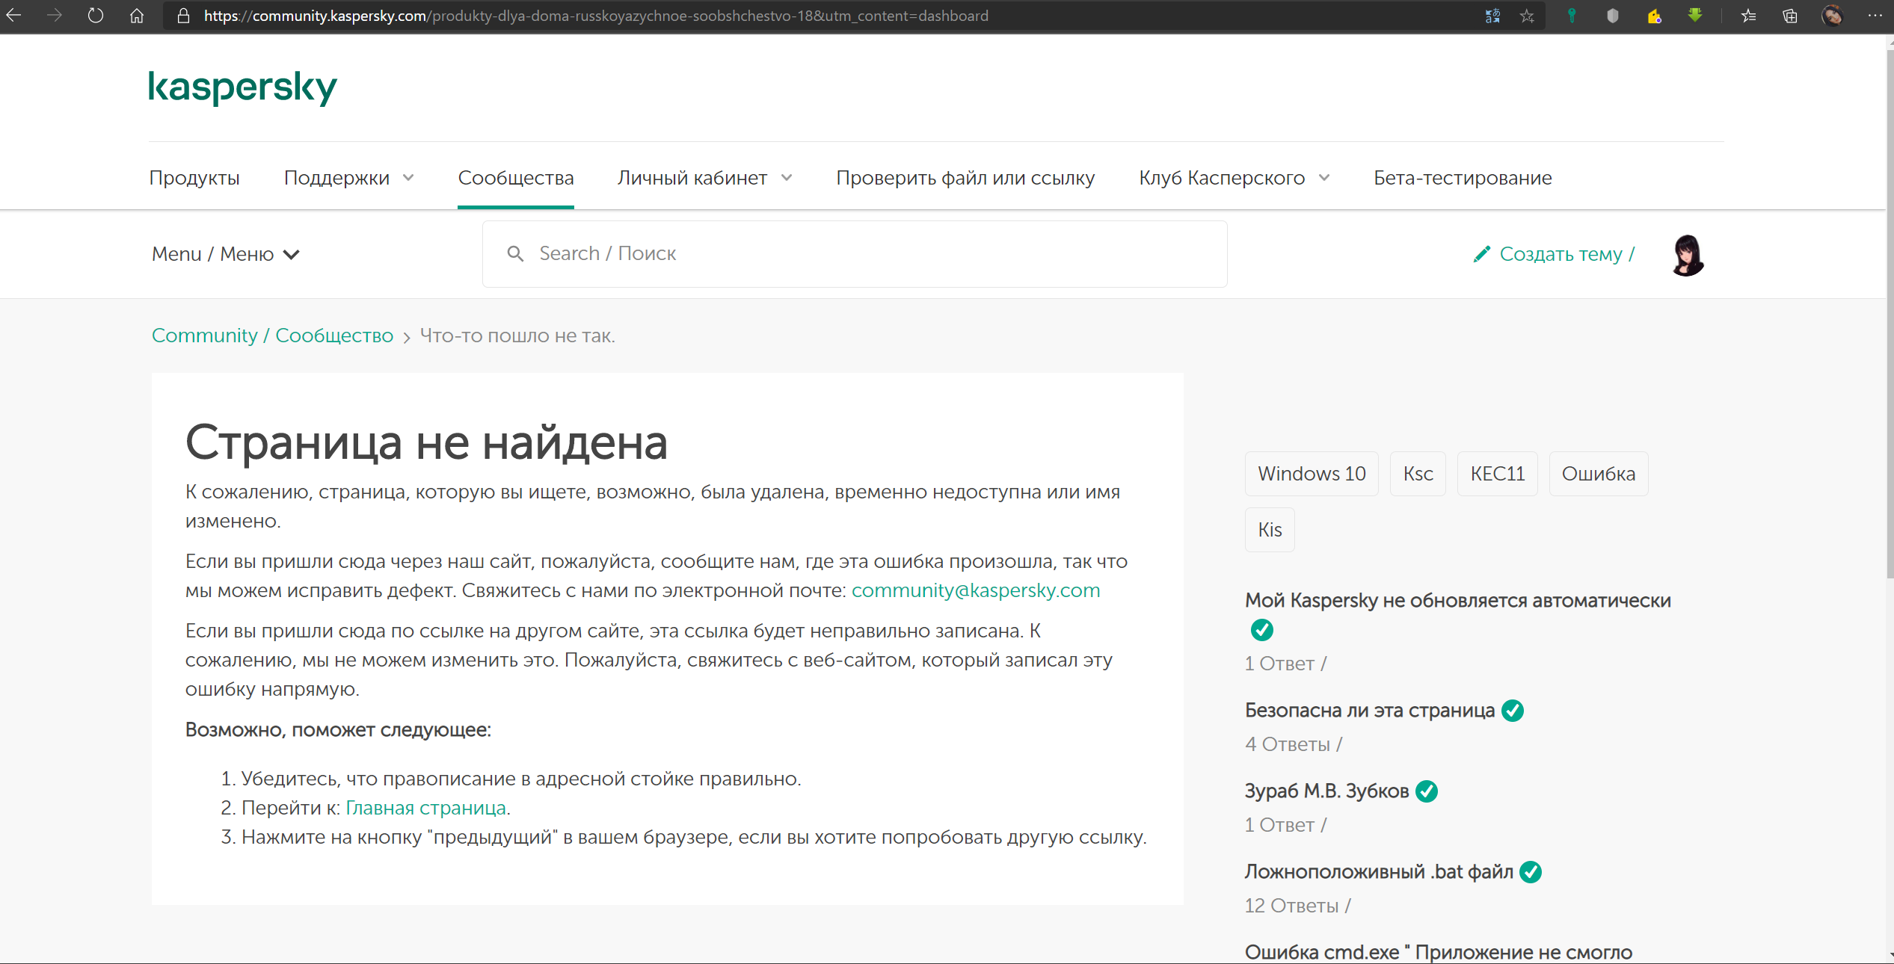The height and width of the screenshot is (964, 1894).
Task: Follow the Главная страница link
Action: click(x=425, y=808)
